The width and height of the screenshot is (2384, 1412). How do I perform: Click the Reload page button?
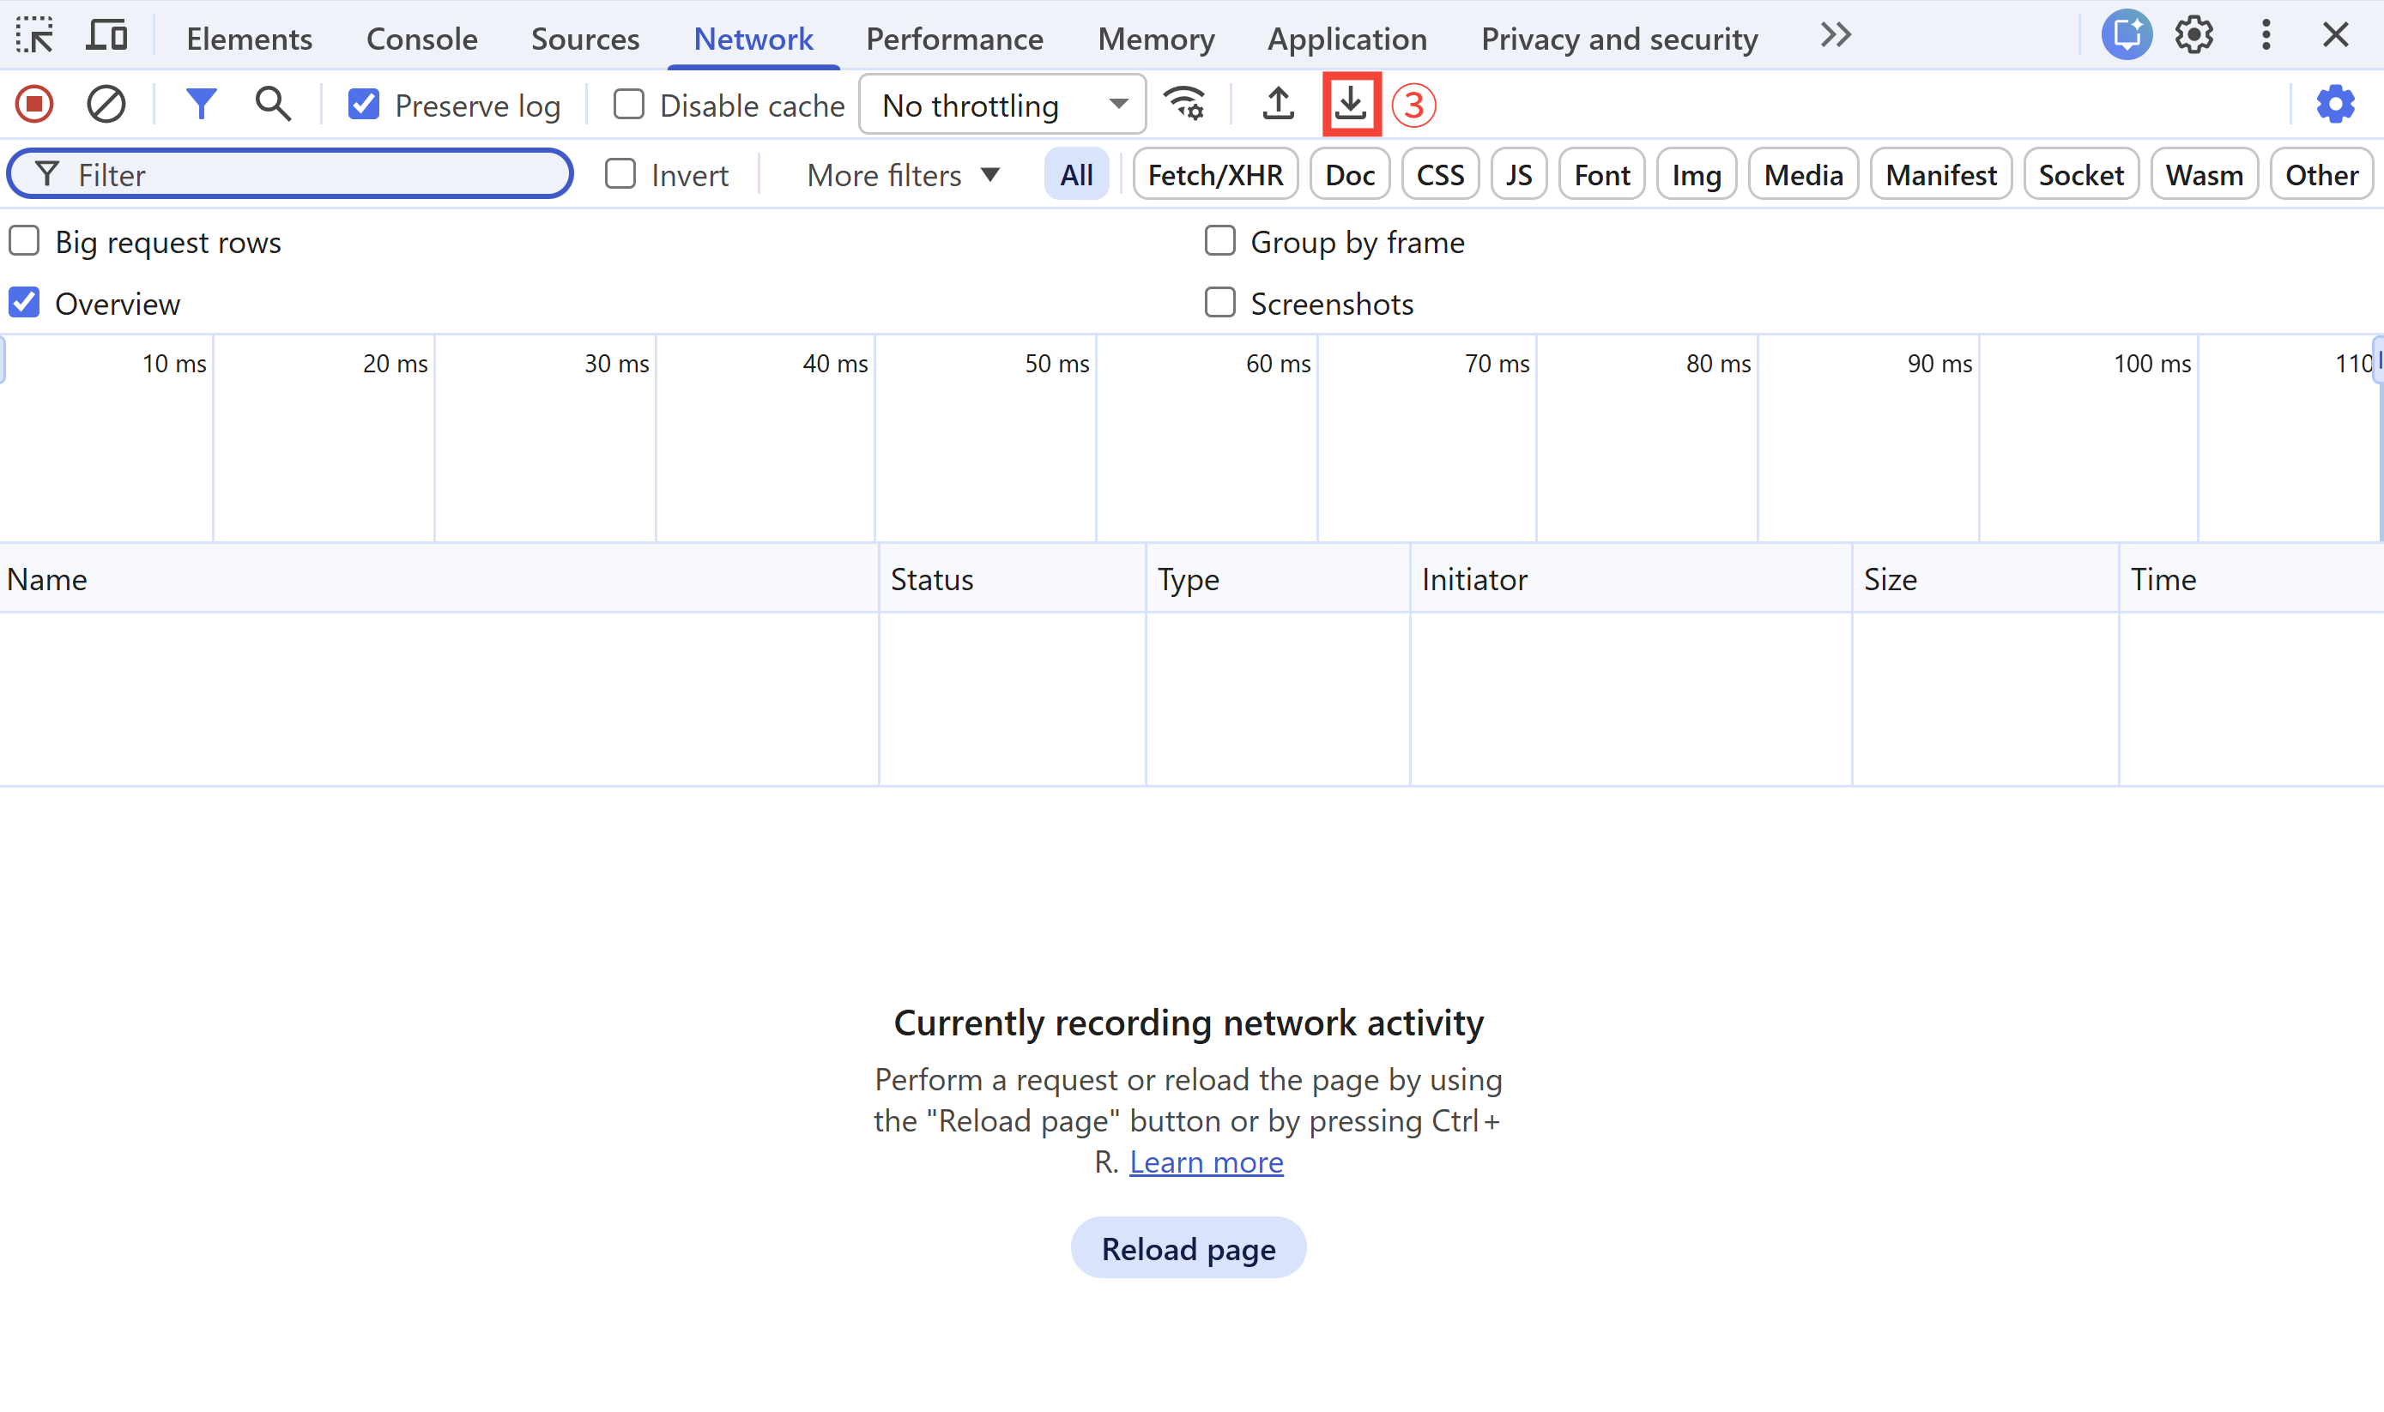tap(1189, 1248)
